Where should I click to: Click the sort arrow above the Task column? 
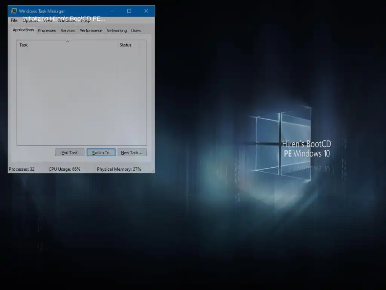[67, 42]
